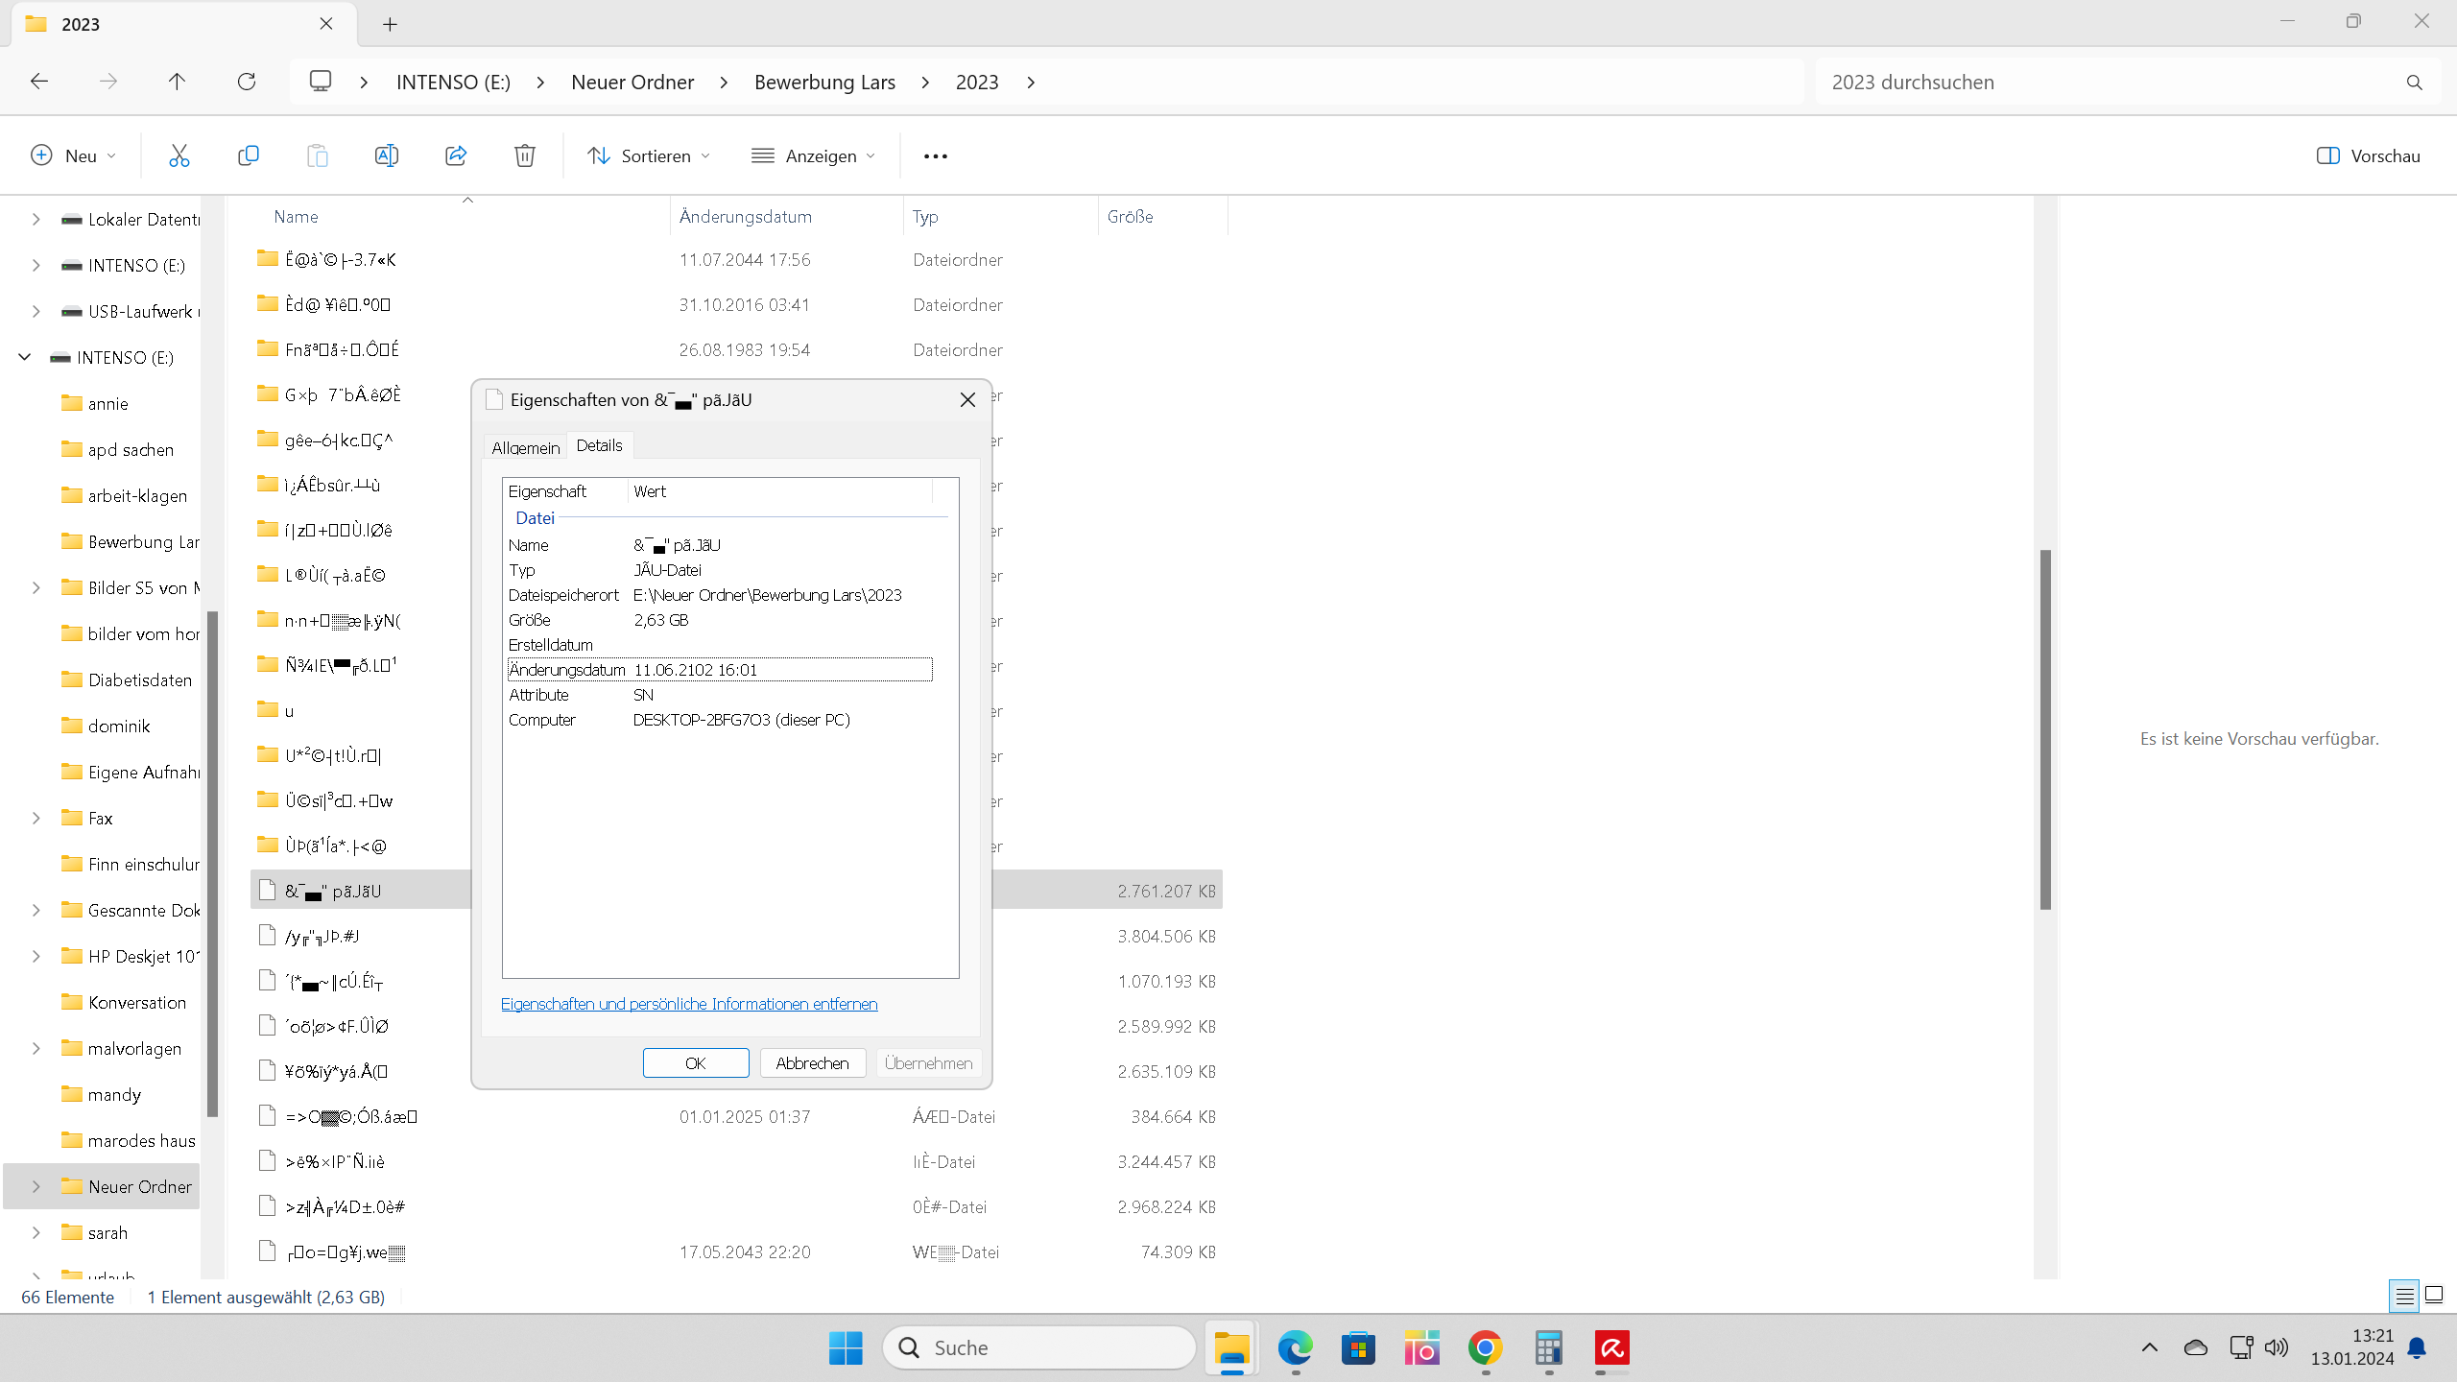
Task: Click the Delete trash icon
Action: [x=524, y=155]
